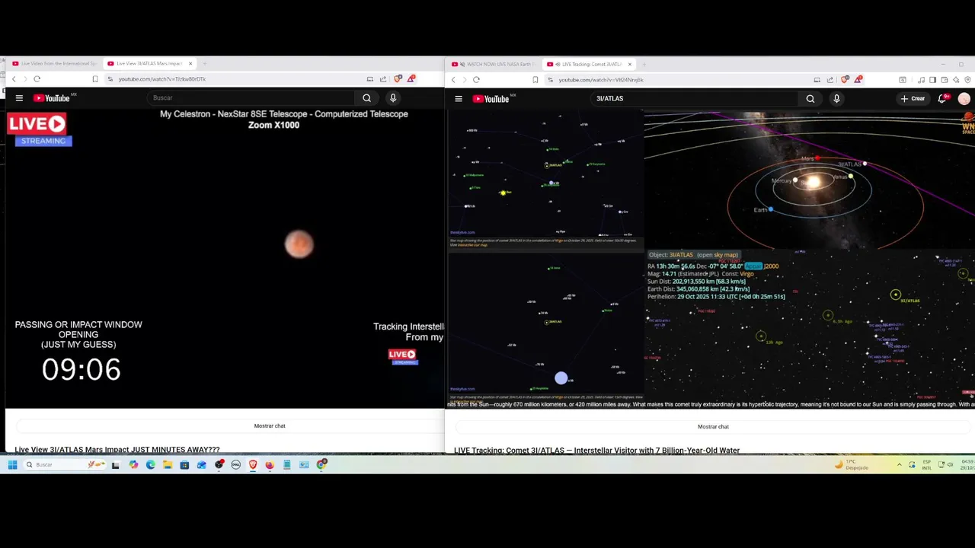This screenshot has width=975, height=548.
Task: Open a new tab in the right browser window
Action: click(x=644, y=64)
